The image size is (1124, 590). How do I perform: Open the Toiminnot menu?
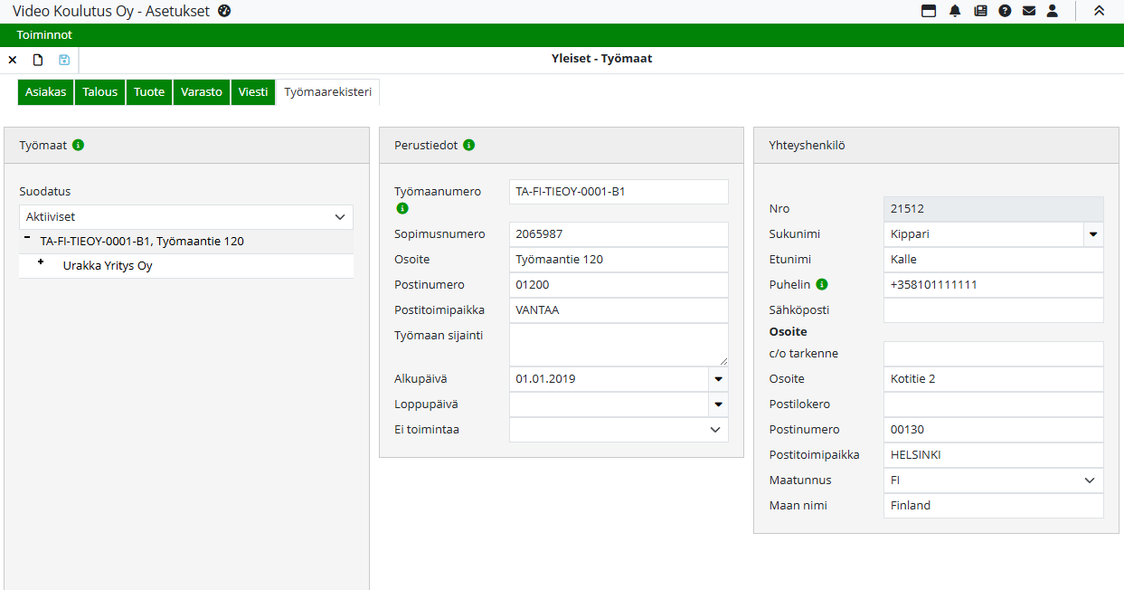44,35
